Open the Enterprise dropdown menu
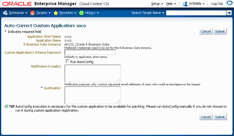The height and width of the screenshot is (136, 234). pyautogui.click(x=18, y=13)
